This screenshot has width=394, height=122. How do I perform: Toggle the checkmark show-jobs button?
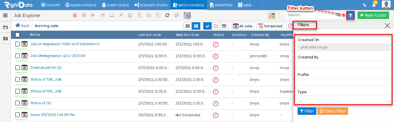pos(207,26)
